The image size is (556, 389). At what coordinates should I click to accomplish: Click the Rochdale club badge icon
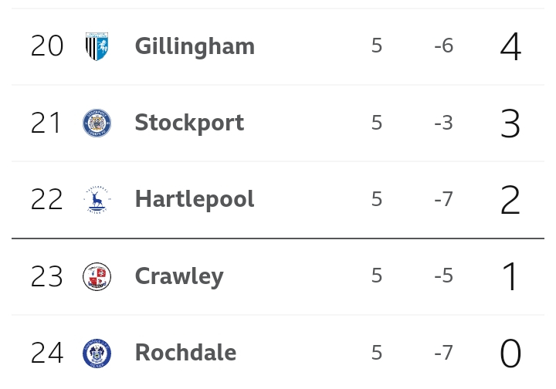(x=97, y=353)
